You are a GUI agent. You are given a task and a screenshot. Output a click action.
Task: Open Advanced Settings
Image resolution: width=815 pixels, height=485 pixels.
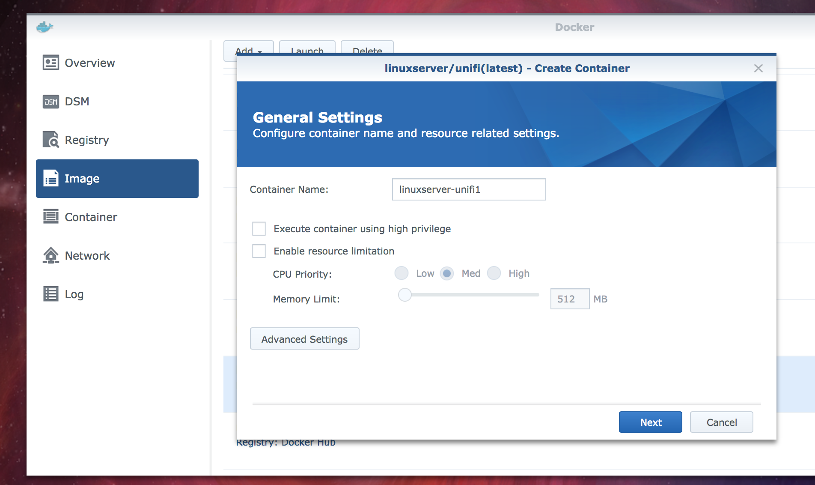304,339
